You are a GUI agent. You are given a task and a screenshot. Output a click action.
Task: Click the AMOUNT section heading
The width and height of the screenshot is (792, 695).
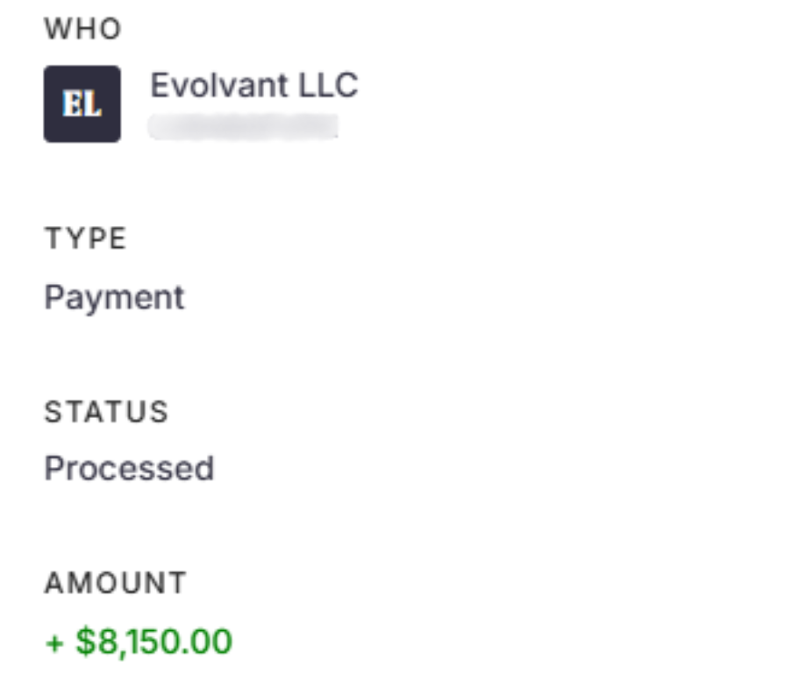(115, 583)
